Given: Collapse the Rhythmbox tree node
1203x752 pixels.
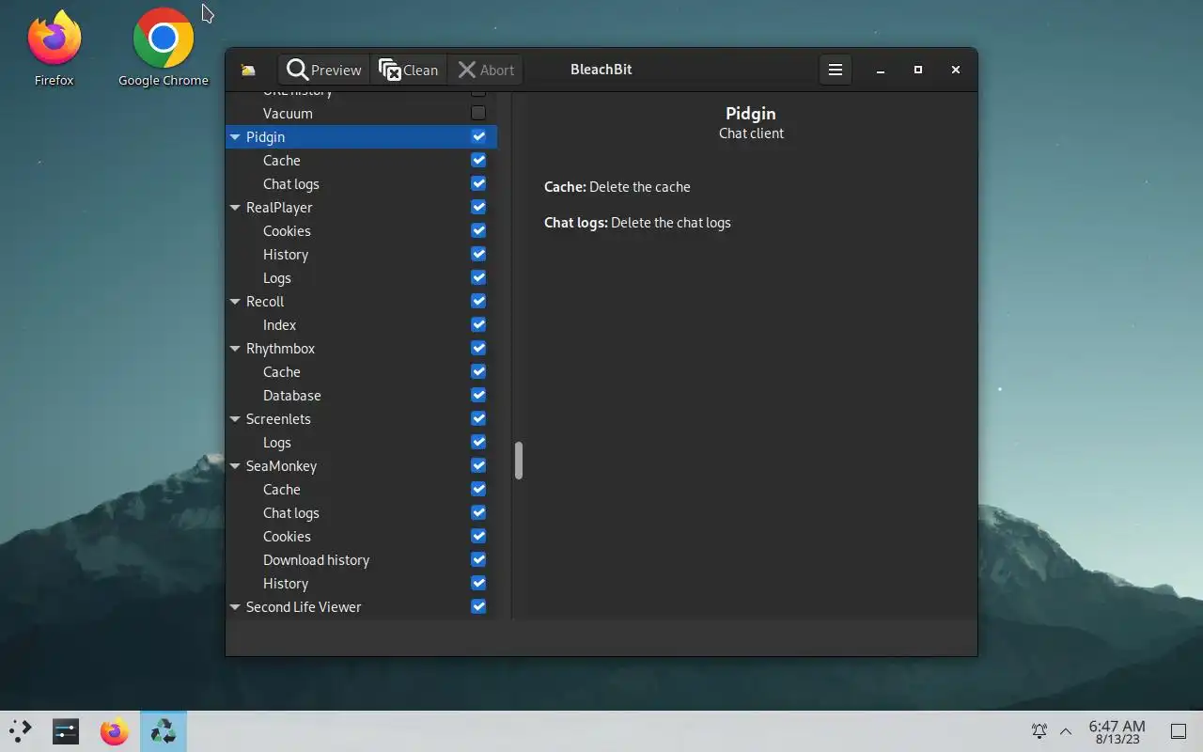Looking at the screenshot, I should click(x=235, y=349).
